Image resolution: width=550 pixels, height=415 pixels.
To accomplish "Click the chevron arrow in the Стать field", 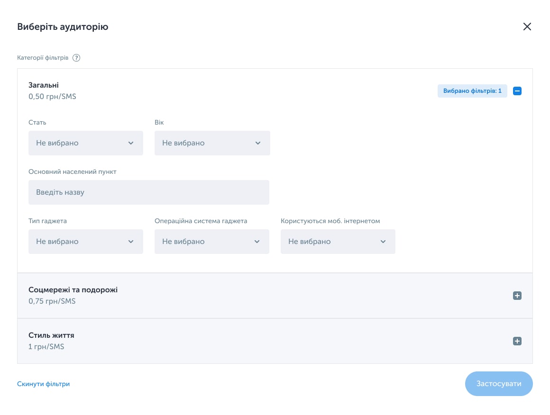I will click(131, 143).
